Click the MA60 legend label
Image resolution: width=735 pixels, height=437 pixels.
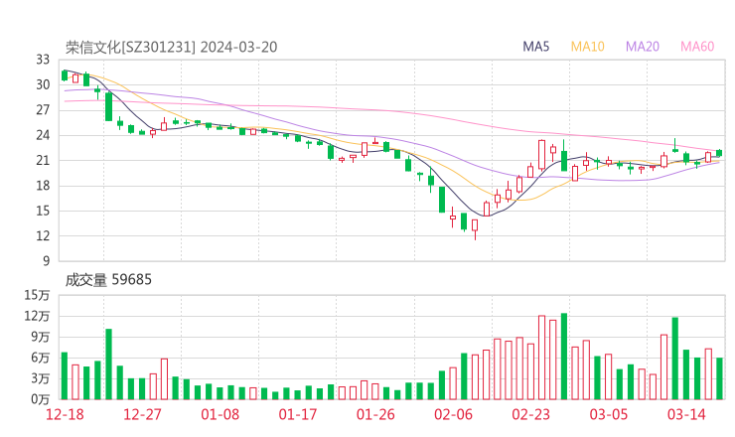point(697,47)
